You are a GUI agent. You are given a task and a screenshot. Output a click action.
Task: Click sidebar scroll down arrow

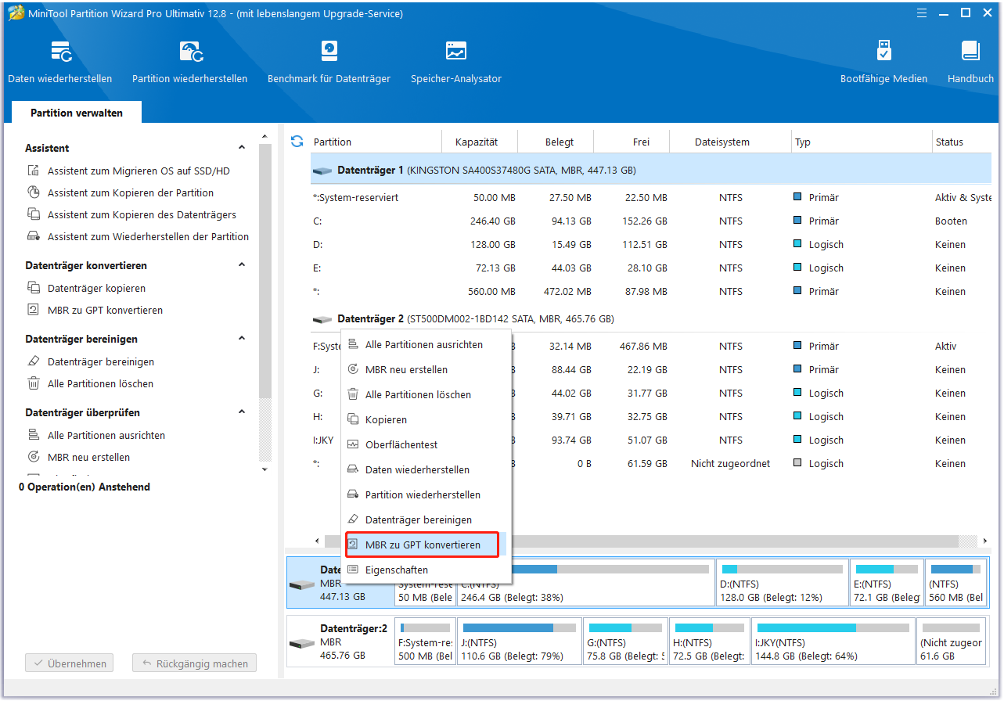pos(264,469)
